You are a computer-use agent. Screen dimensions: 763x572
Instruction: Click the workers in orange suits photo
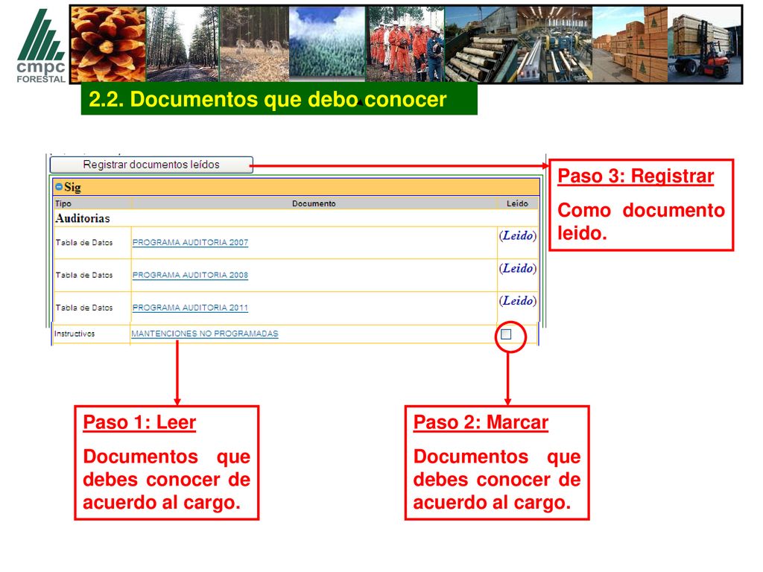[405, 44]
